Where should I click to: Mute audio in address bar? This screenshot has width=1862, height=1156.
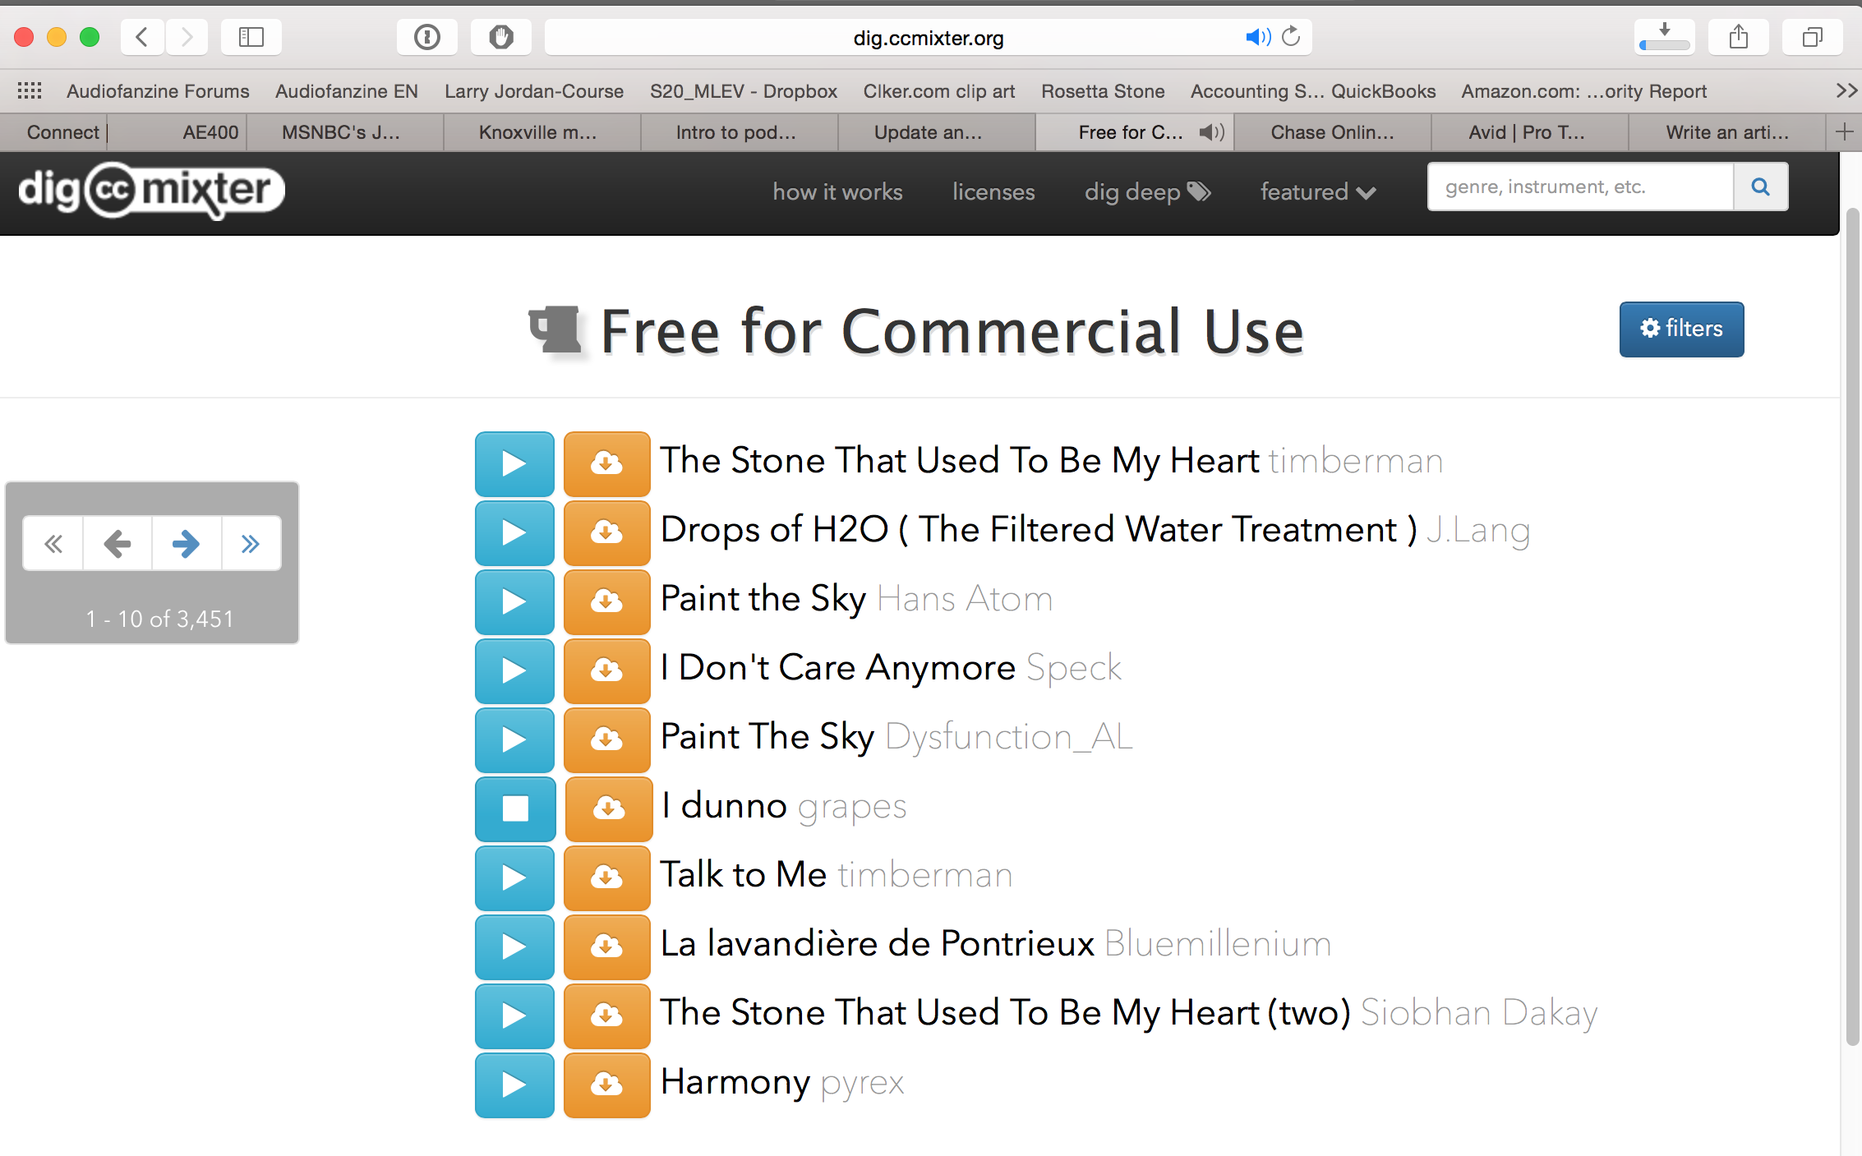1257,37
